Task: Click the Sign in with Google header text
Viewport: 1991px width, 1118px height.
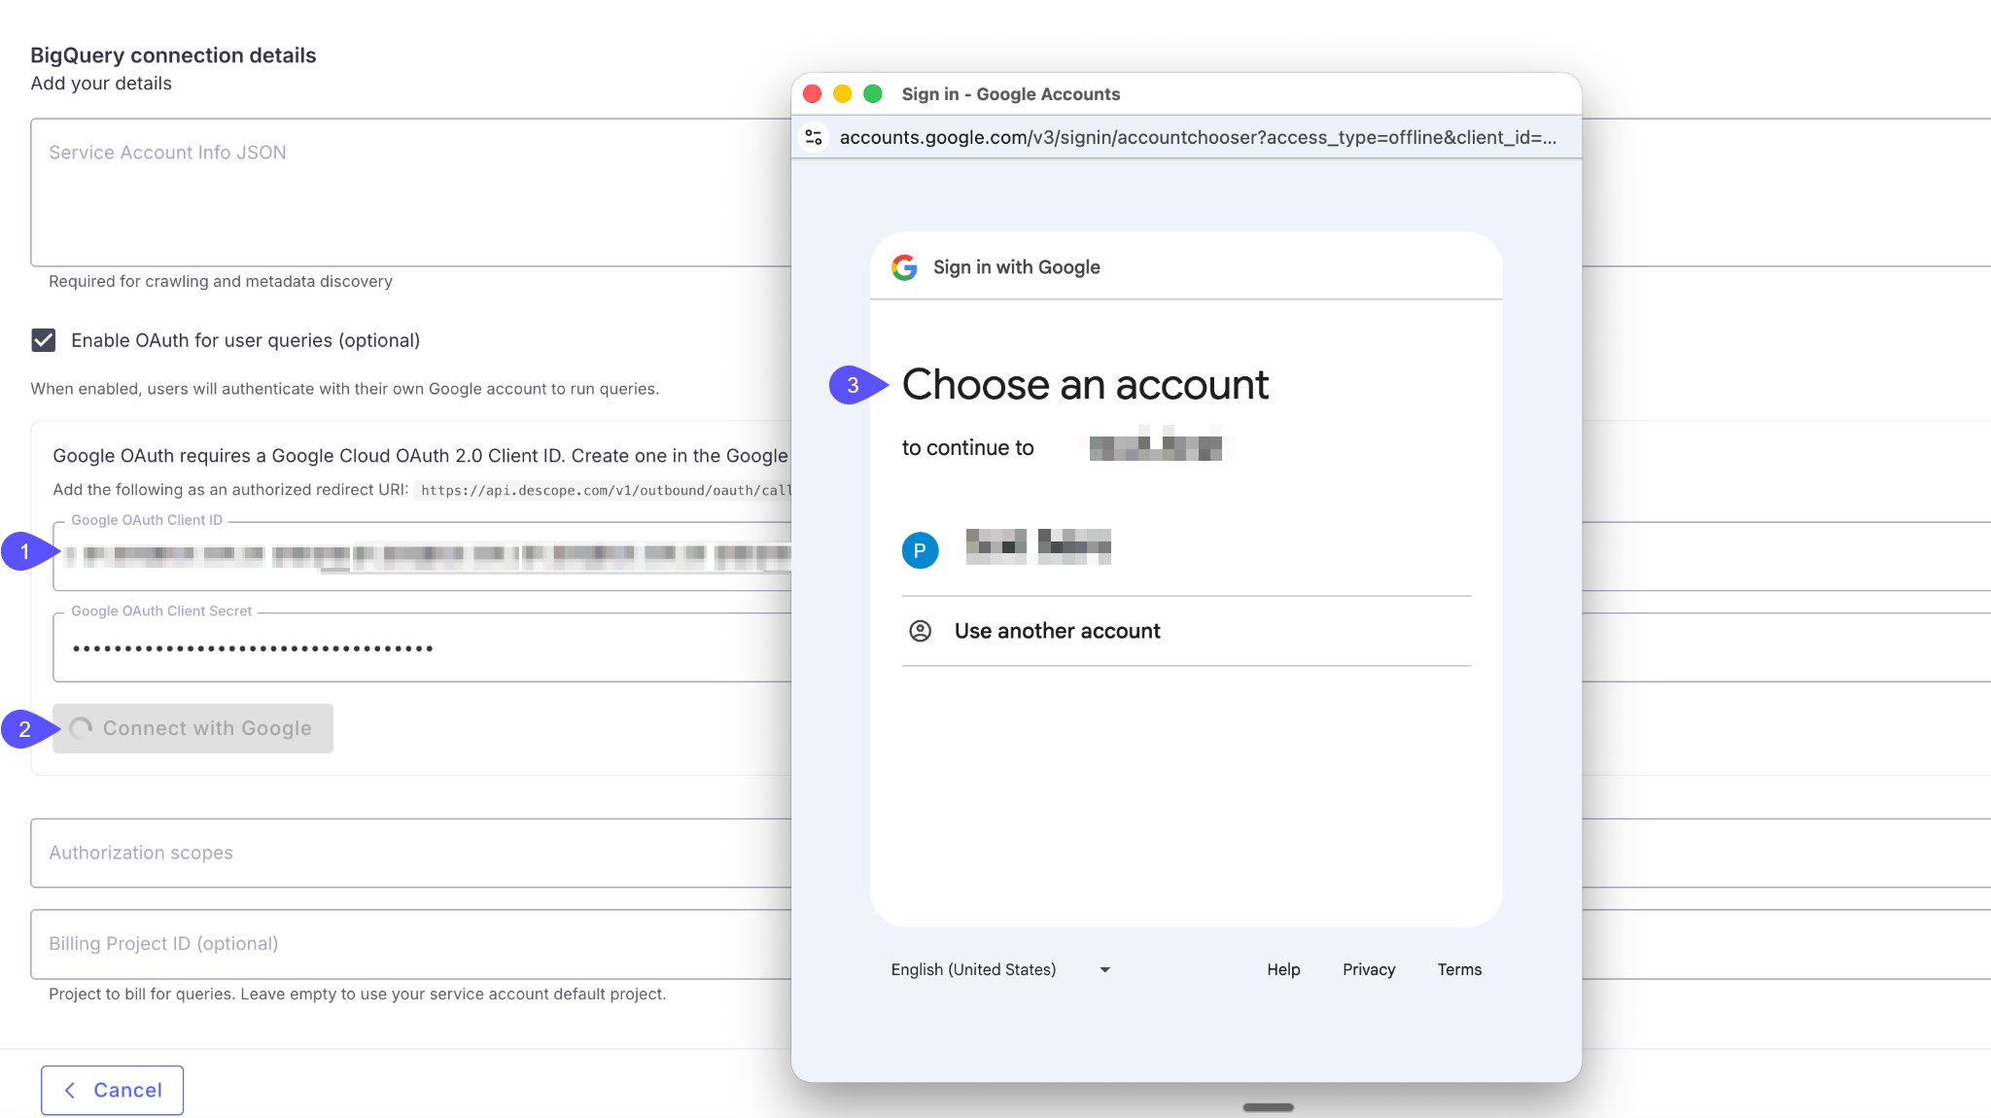Action: pyautogui.click(x=1016, y=267)
